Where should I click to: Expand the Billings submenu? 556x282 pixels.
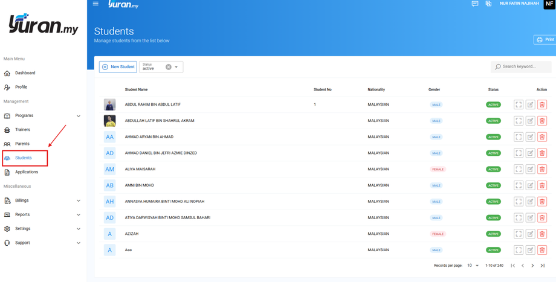(79, 200)
